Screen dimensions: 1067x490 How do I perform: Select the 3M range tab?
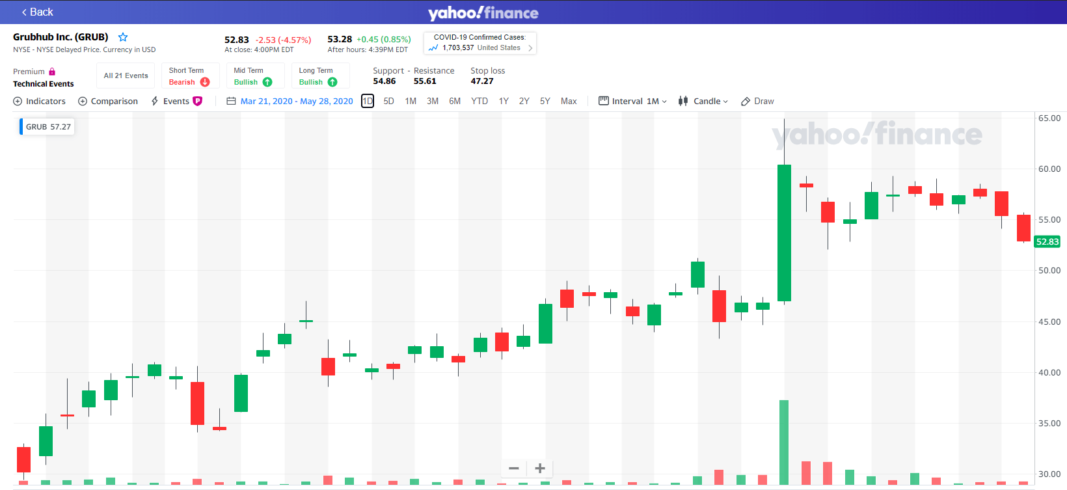433,101
